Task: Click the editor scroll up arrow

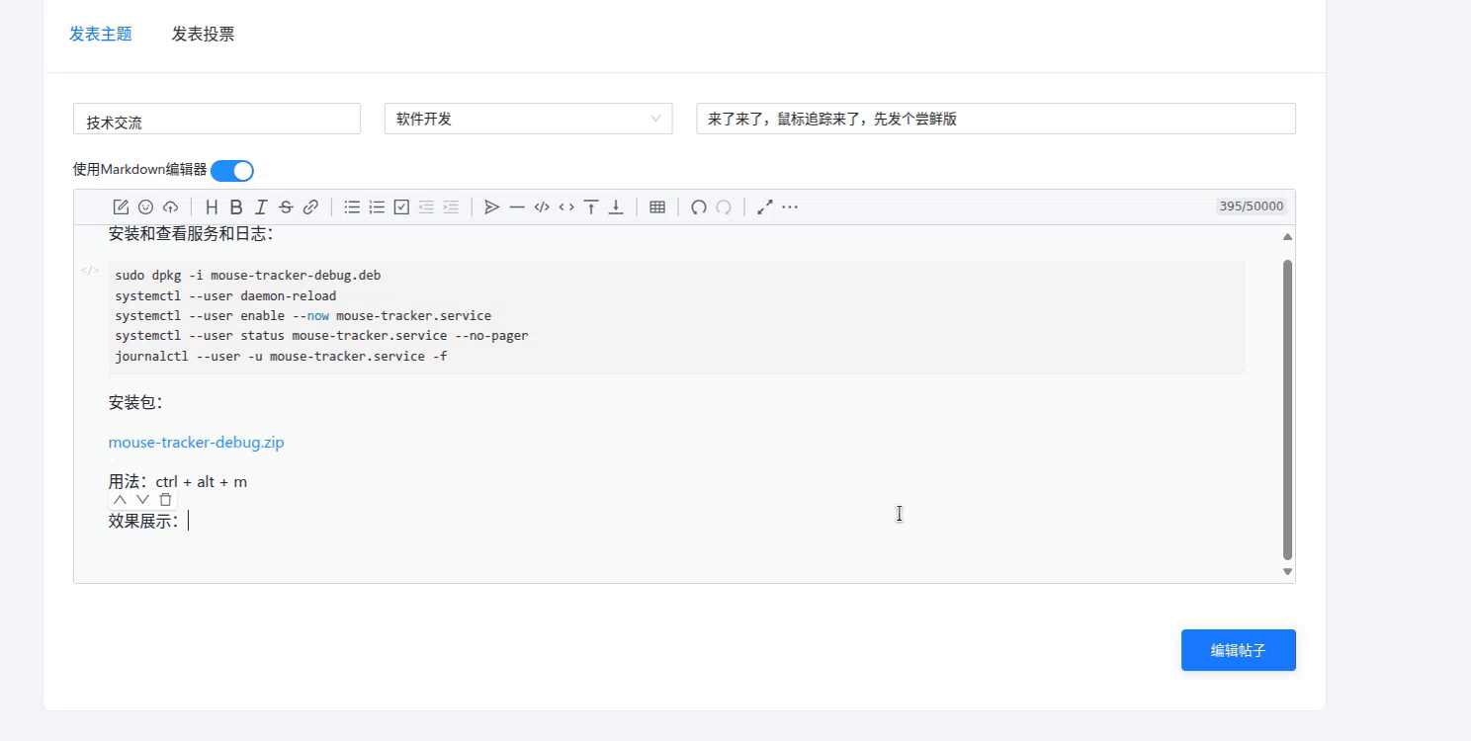Action: pos(1287,237)
